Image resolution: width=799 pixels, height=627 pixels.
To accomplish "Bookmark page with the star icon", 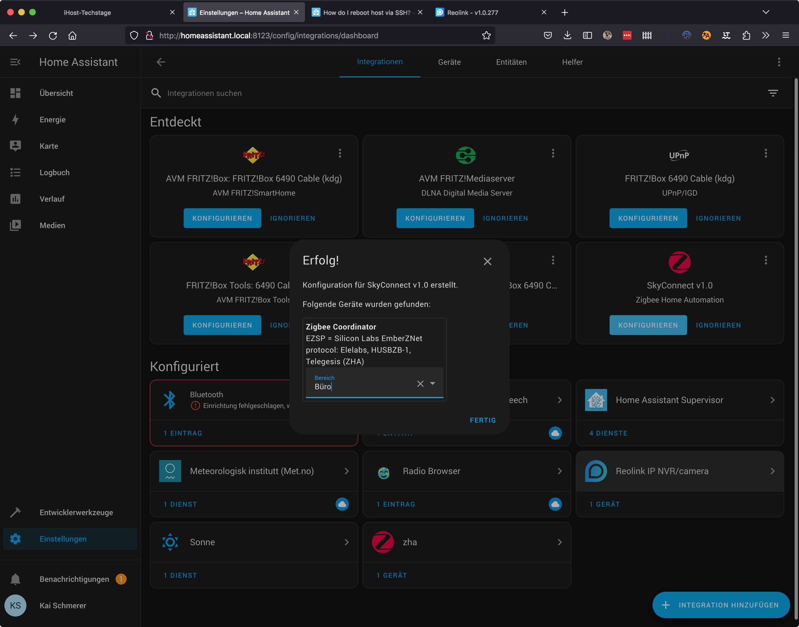I will coord(486,36).
